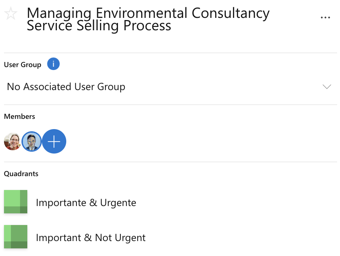Open the No Associated User Group dropdown
The width and height of the screenshot is (340, 256).
click(x=66, y=87)
